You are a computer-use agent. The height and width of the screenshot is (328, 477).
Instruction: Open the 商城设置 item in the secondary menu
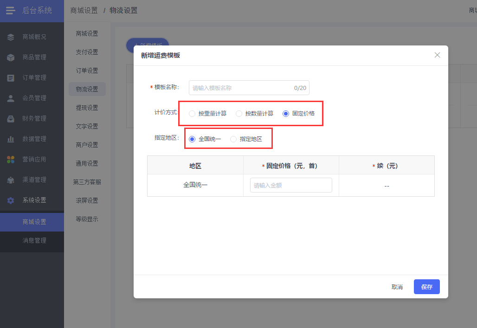(87, 33)
